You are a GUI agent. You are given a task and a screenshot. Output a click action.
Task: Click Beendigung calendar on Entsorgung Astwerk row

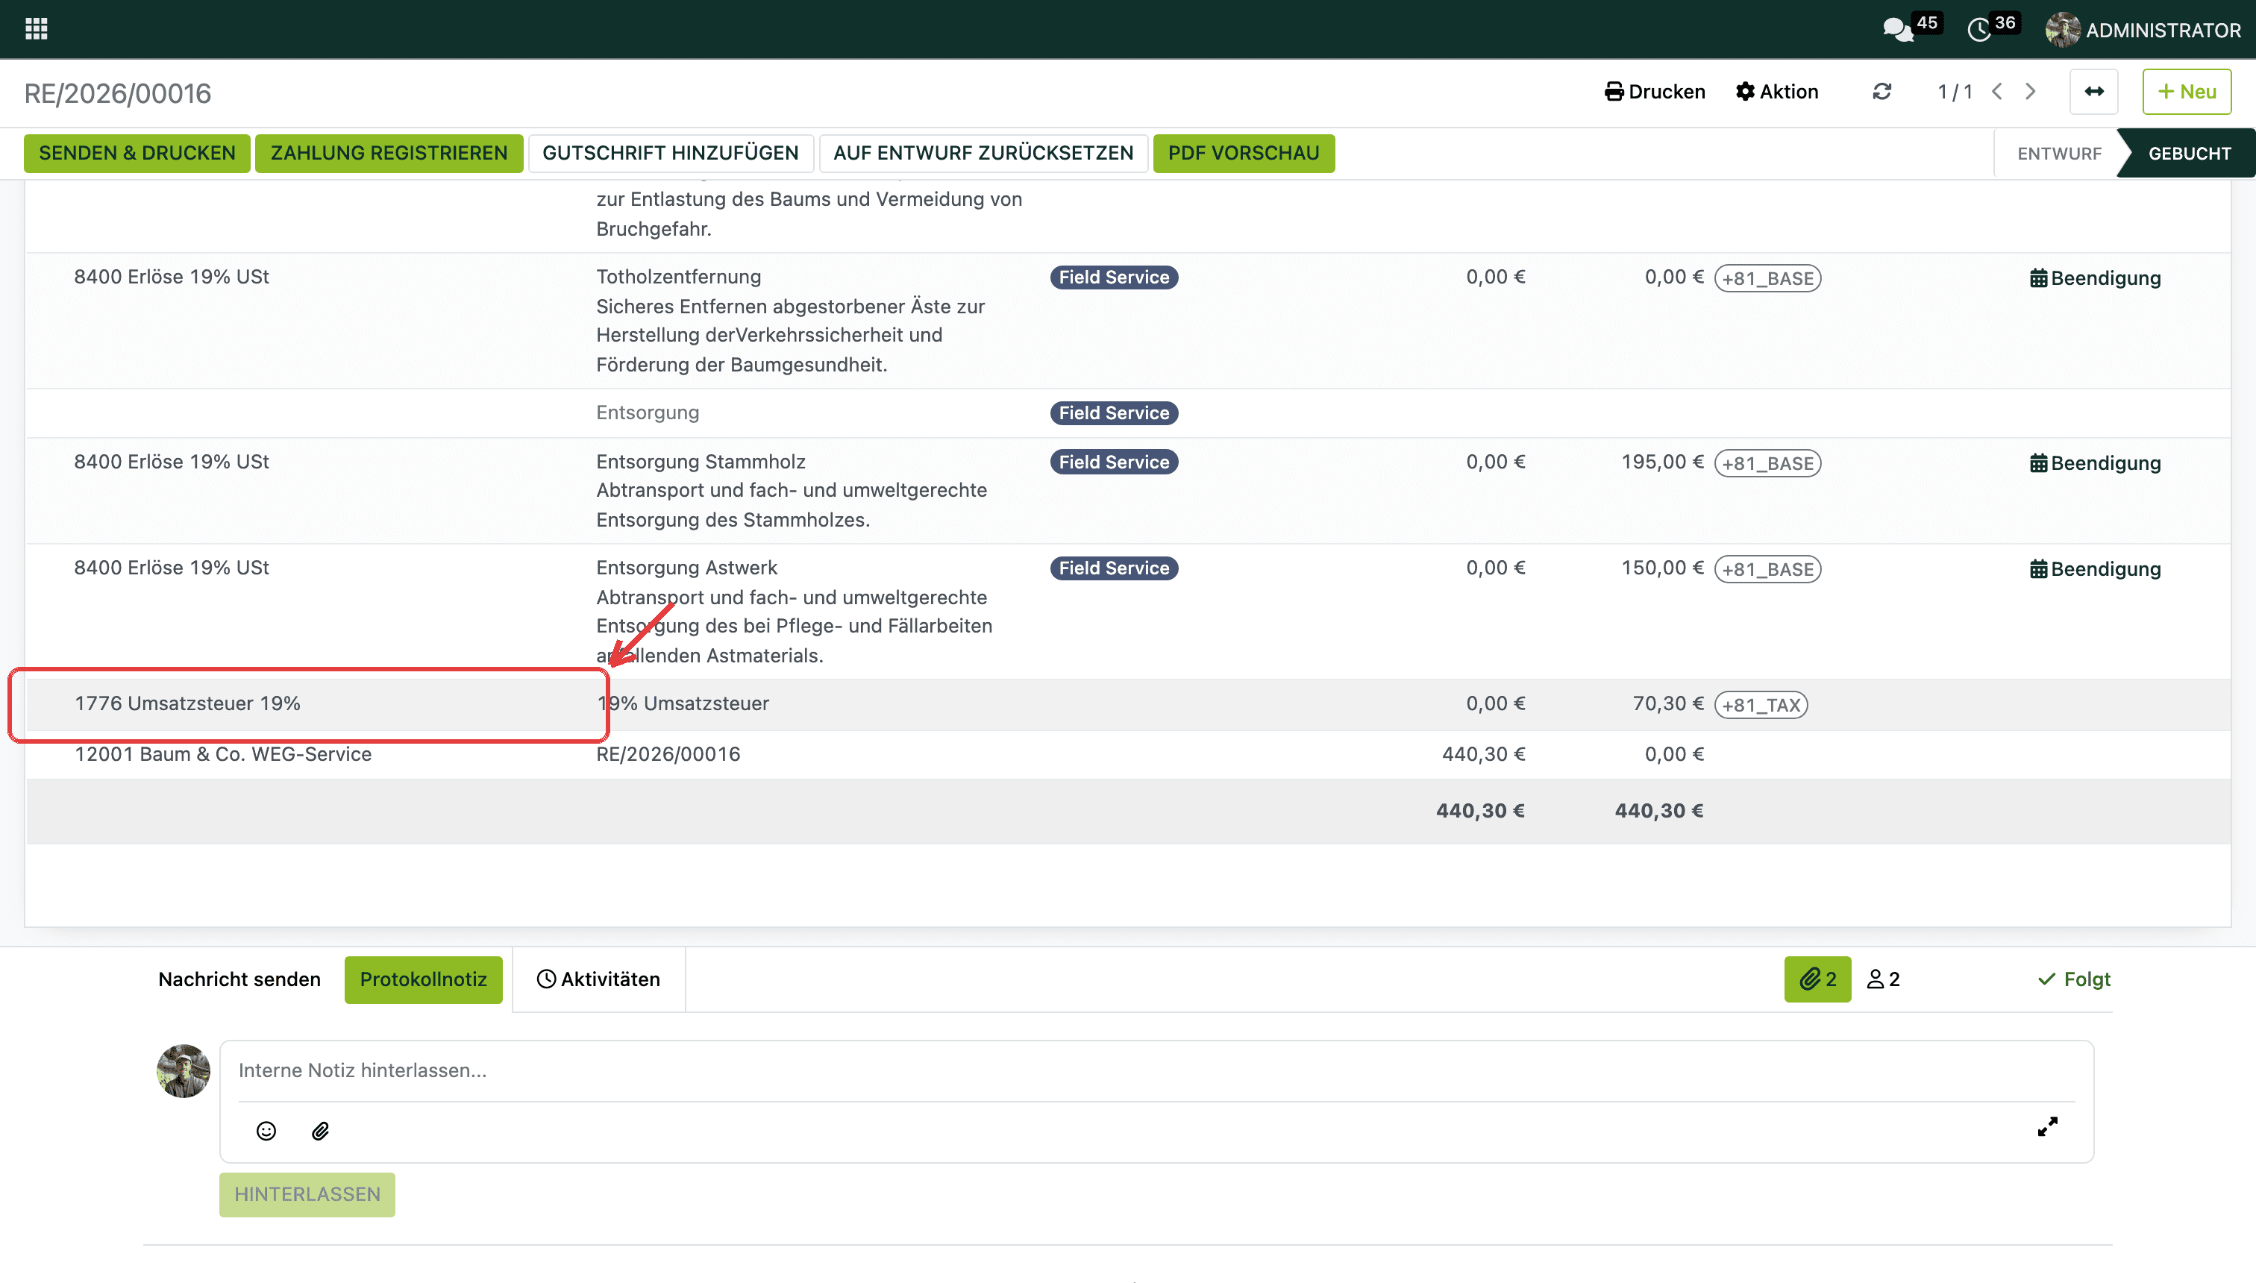[x=2095, y=569]
